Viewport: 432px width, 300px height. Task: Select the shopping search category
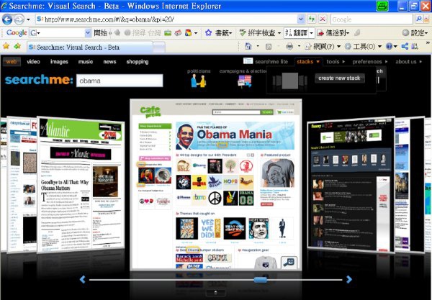pyautogui.click(x=138, y=62)
